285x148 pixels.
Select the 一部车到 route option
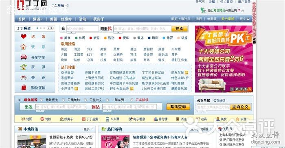tap(107, 100)
